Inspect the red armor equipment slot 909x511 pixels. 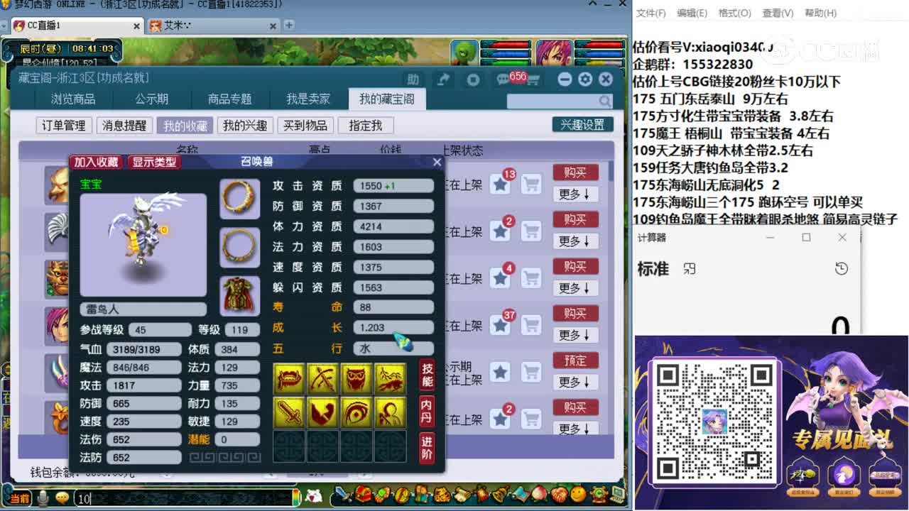tap(239, 295)
